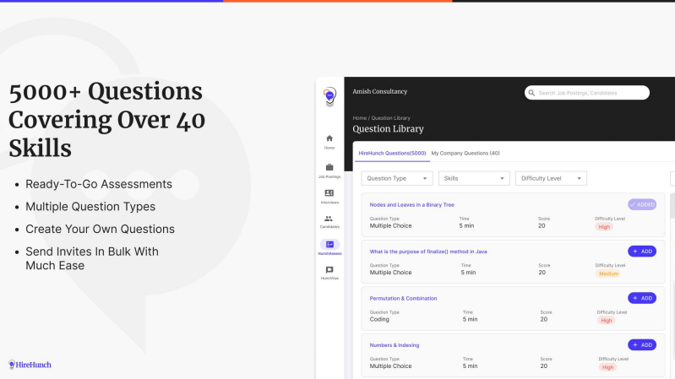Open the Skills dropdown
This screenshot has height=379, width=675.
[474, 178]
